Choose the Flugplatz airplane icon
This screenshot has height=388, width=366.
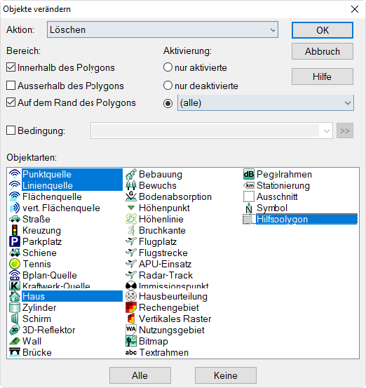point(131,241)
